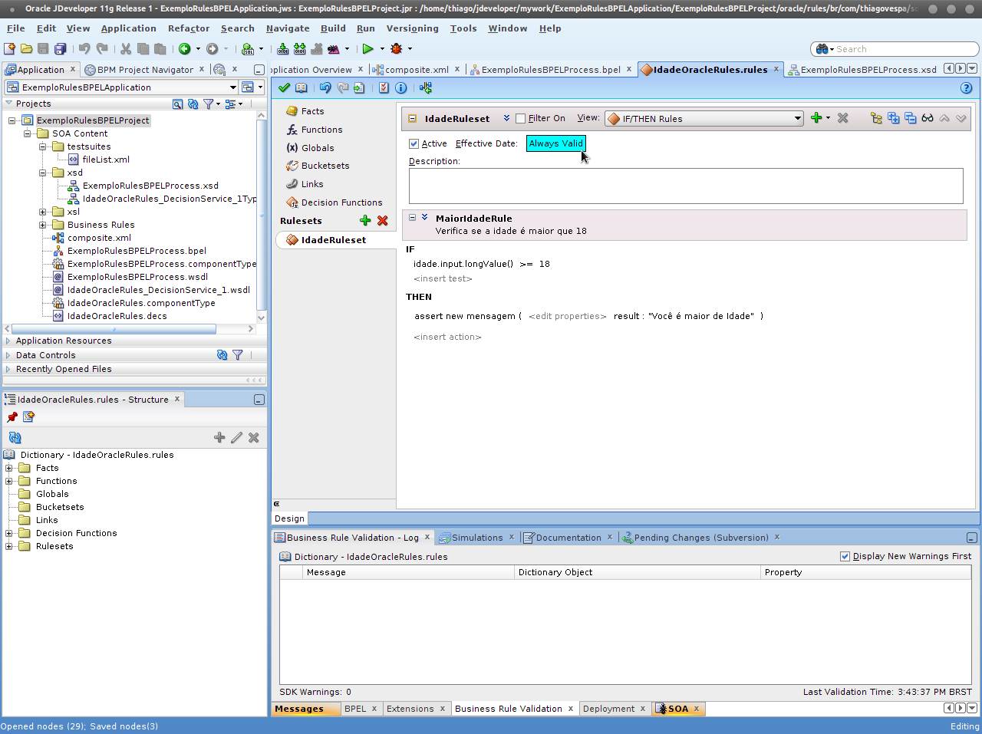
Task: Click the Undo arrow in rules editor toolbar
Action: pos(325,87)
